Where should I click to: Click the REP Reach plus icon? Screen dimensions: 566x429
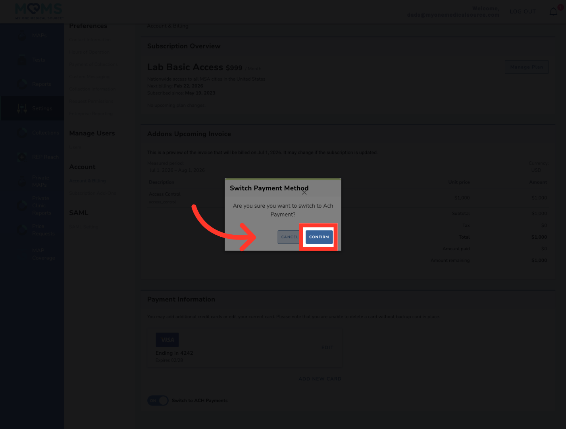(22, 157)
